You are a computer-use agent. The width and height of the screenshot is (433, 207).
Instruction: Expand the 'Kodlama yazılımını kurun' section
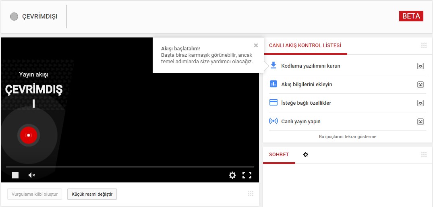pyautogui.click(x=421, y=66)
